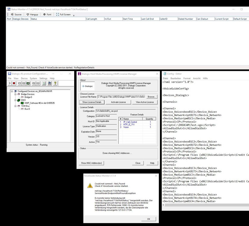Open the File menu in Dialogic Configuration

point(10,78)
